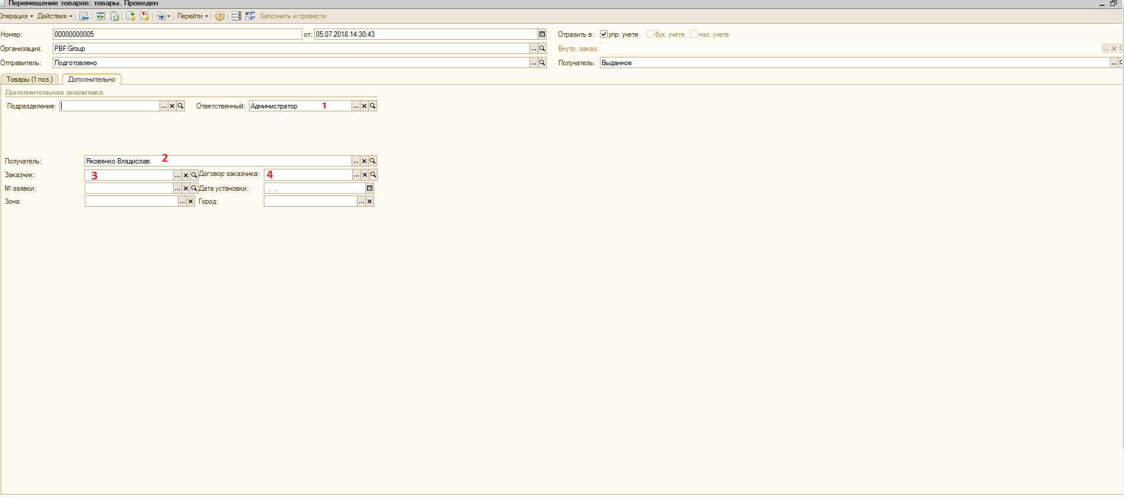Viewport: 1124px width, 497px height.
Task: Enable the бух. учете checkbox
Action: (650, 34)
